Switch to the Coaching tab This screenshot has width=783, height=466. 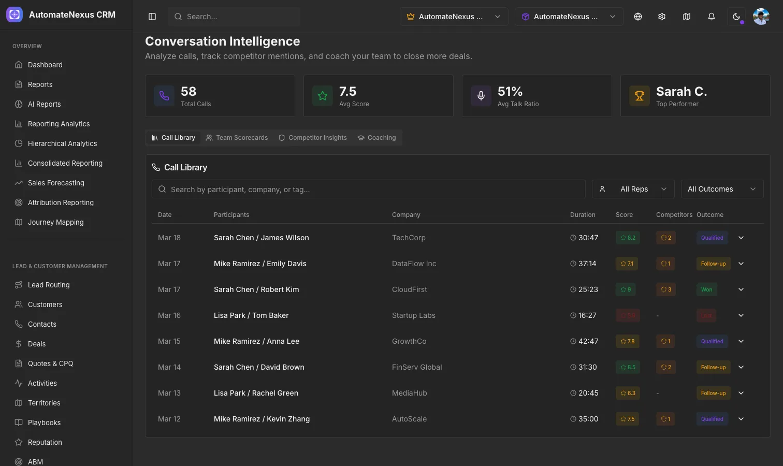click(x=376, y=138)
